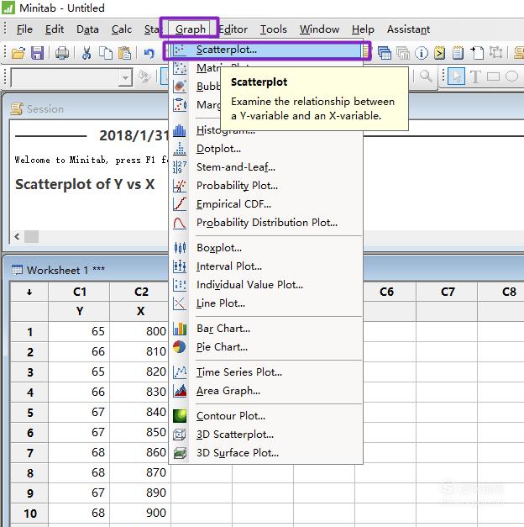The height and width of the screenshot is (527, 524).
Task: Click the Show History icon
Action: pos(439,53)
